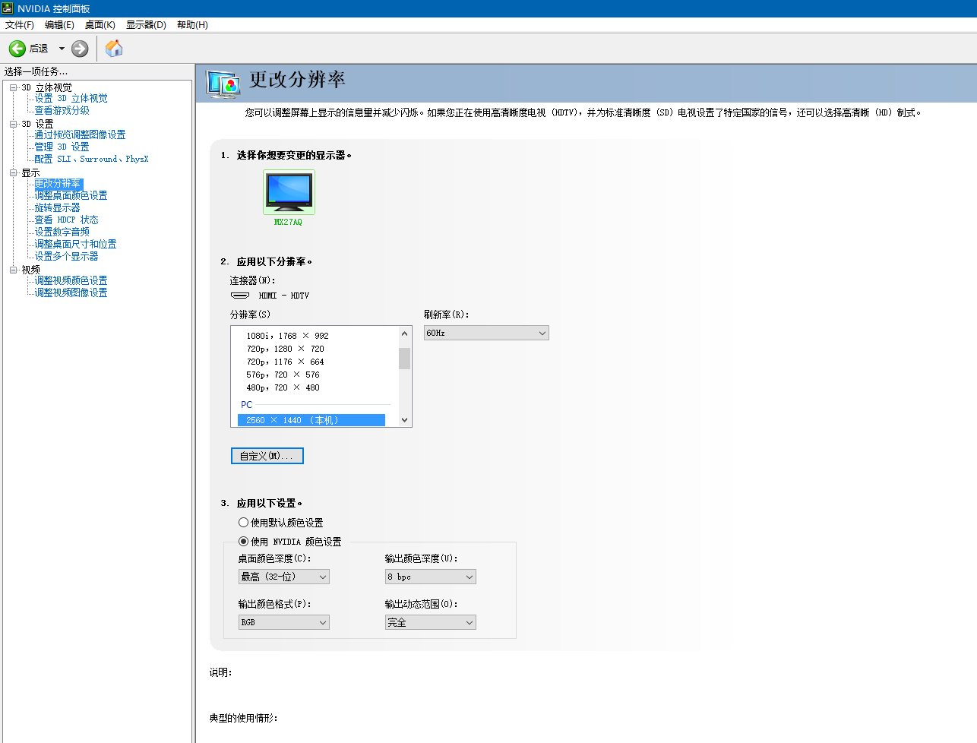Open 设置 3D 立体视觉 link
This screenshot has height=743, width=977.
tap(71, 99)
